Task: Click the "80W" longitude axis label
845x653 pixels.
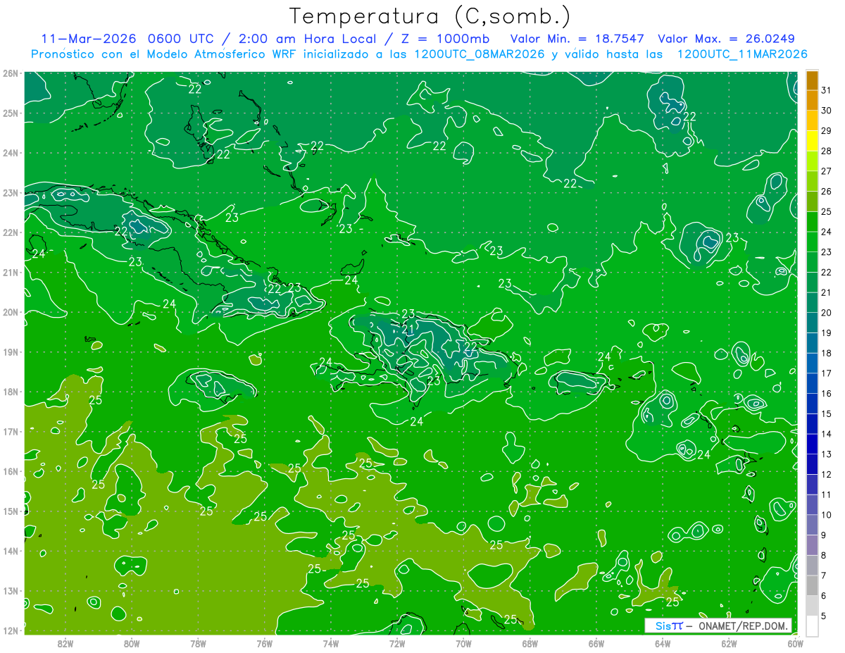Action: pyautogui.click(x=132, y=643)
